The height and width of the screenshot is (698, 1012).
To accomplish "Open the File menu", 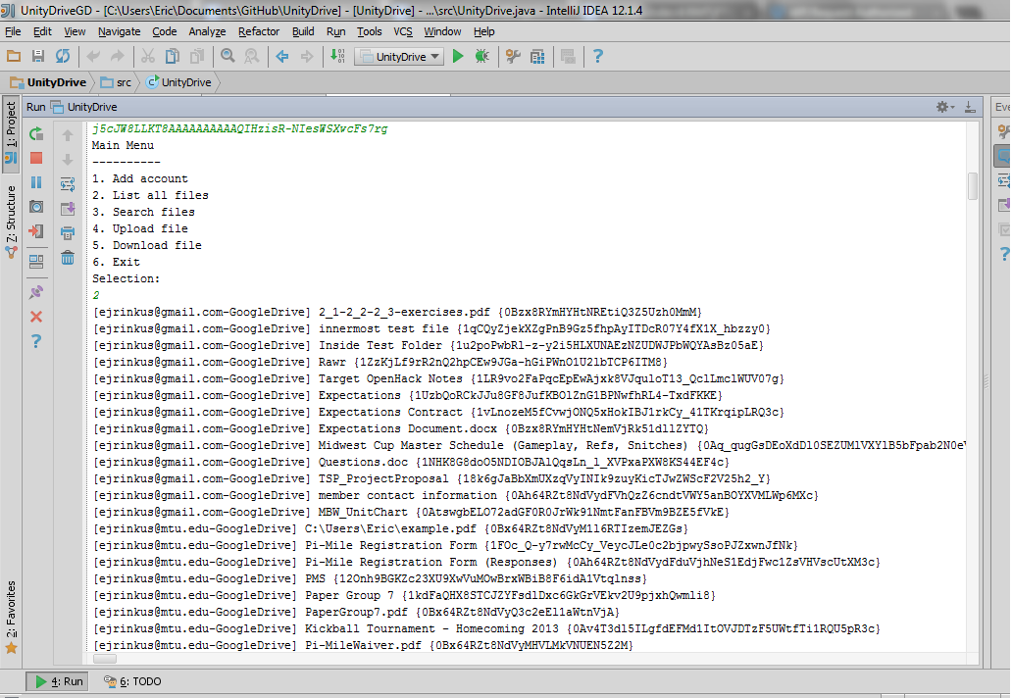I will [13, 31].
